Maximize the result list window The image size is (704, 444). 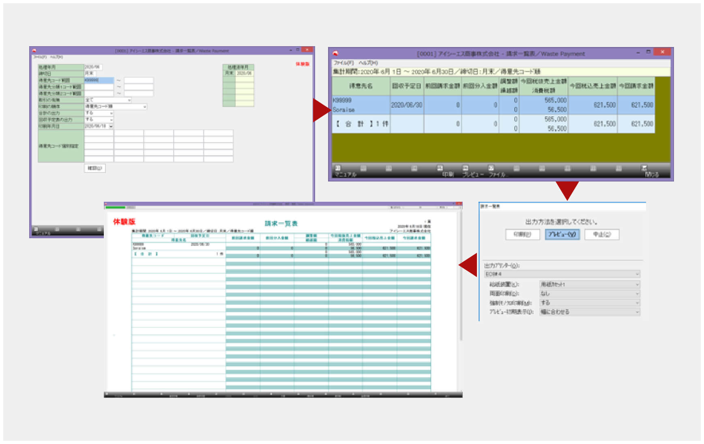pos(648,52)
